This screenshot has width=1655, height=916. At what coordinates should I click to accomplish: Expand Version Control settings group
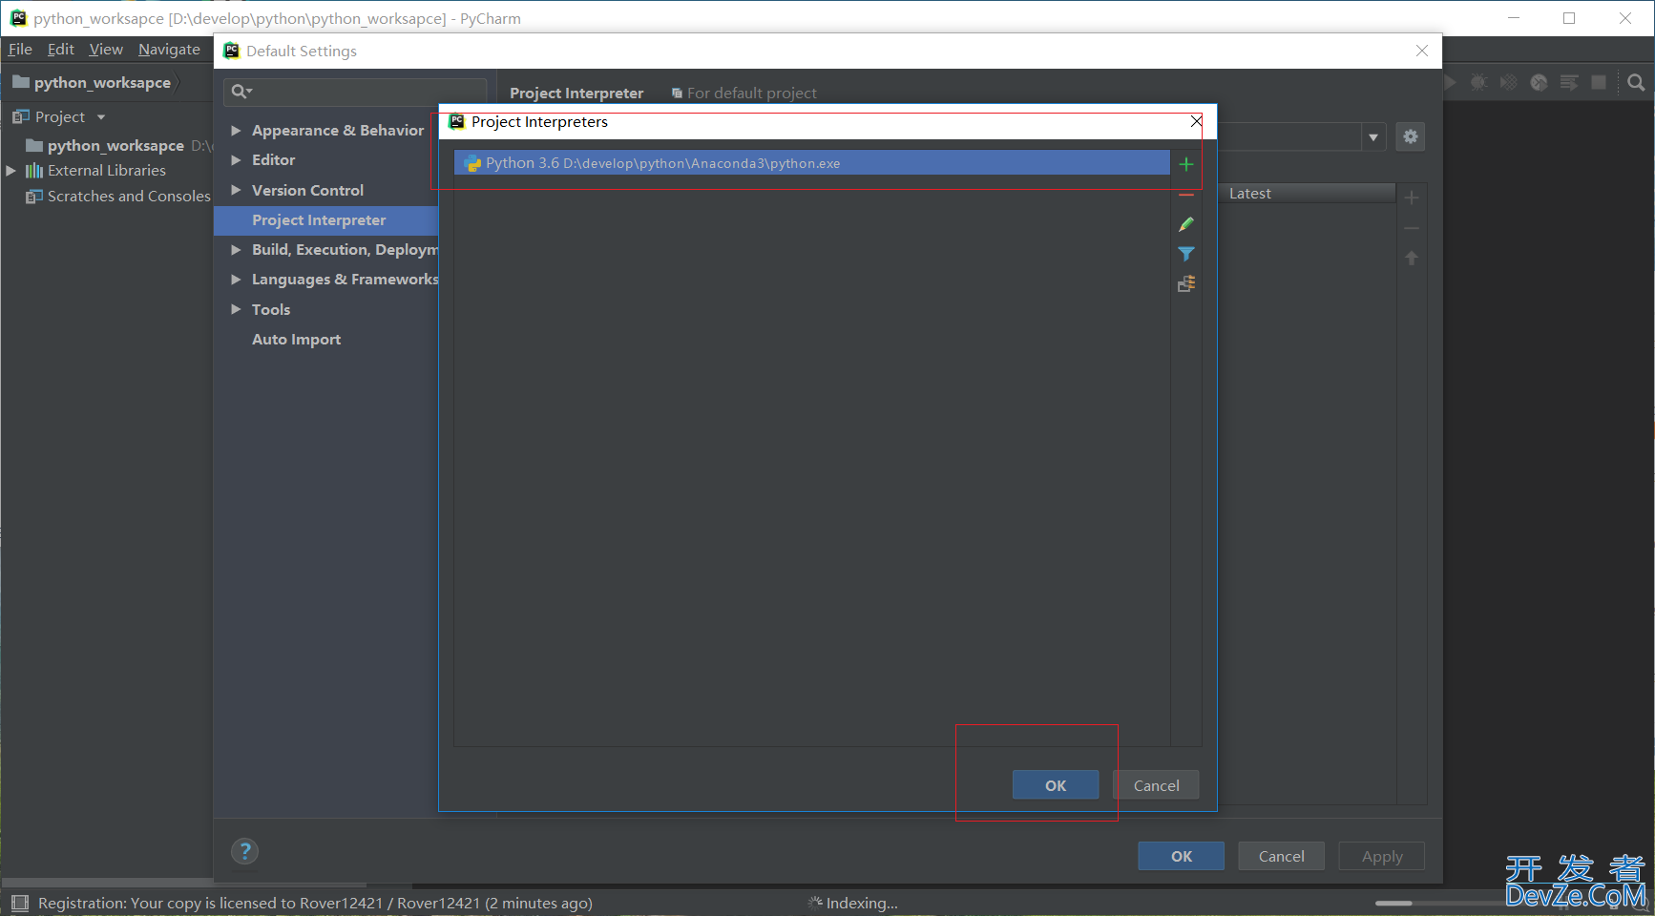coord(236,190)
